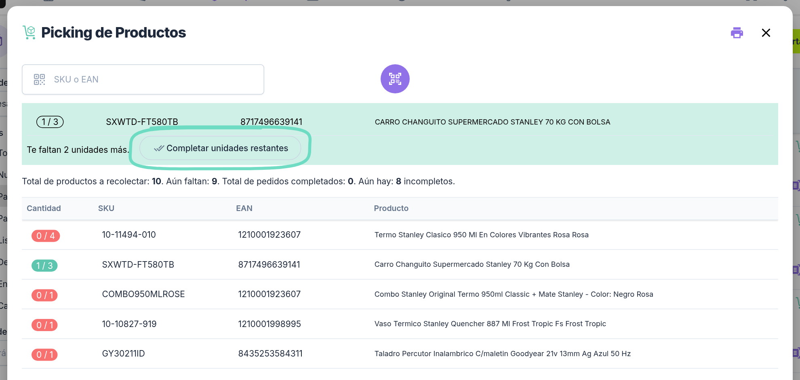This screenshot has height=380, width=800.
Task: Click the green 1 / 3 table badge
Action: (44, 266)
